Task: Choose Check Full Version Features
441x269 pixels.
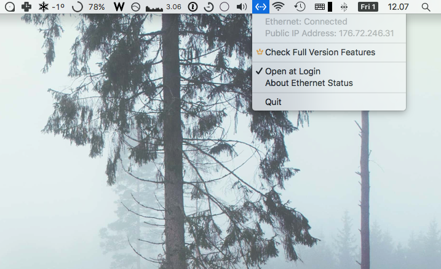Action: pos(329,52)
